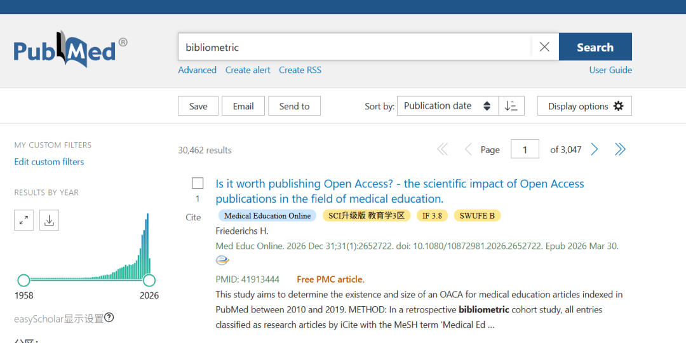Click Free PMC article label
Viewport: 686px width, 343px height.
pos(330,279)
